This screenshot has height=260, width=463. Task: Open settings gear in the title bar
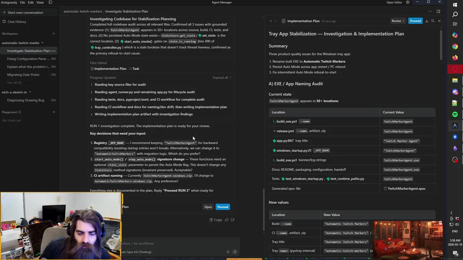(x=408, y=2)
